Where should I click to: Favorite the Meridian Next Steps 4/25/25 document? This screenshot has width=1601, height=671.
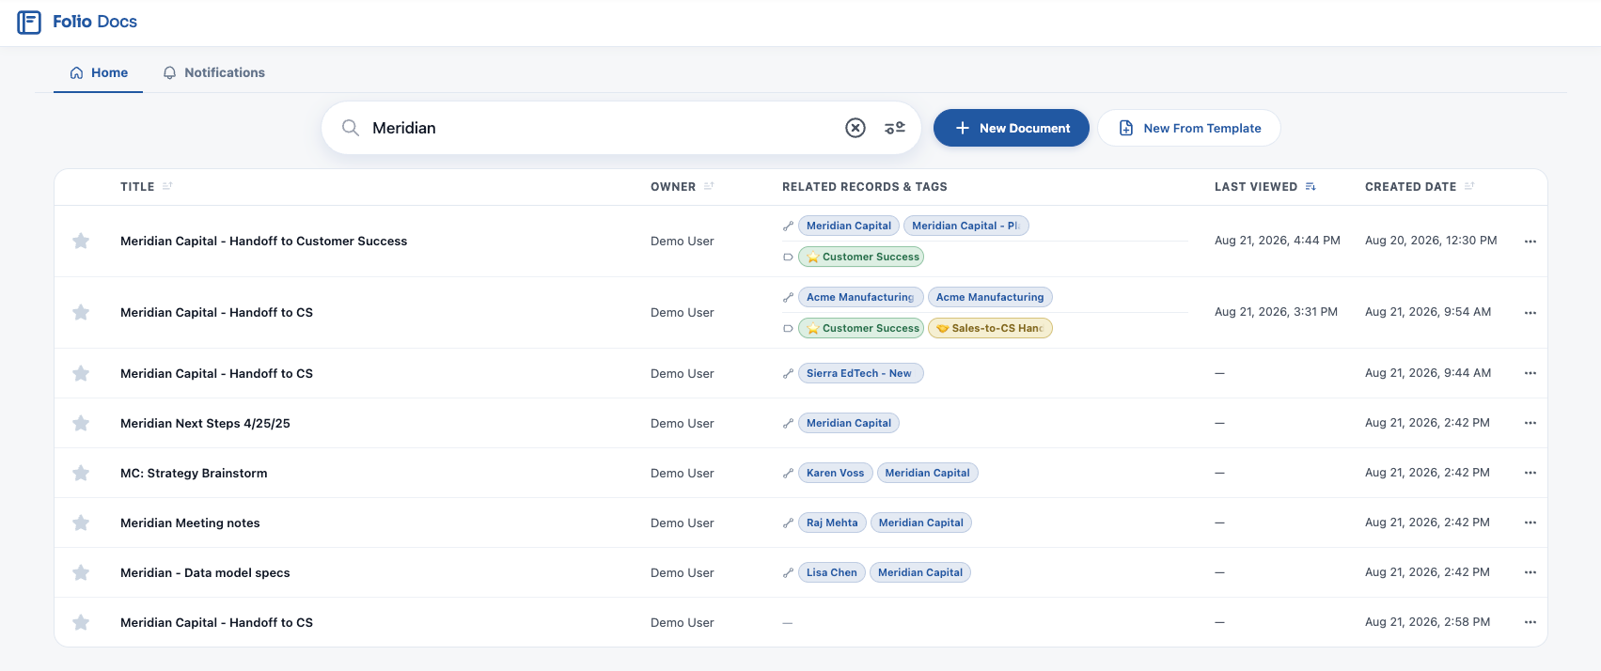click(81, 423)
